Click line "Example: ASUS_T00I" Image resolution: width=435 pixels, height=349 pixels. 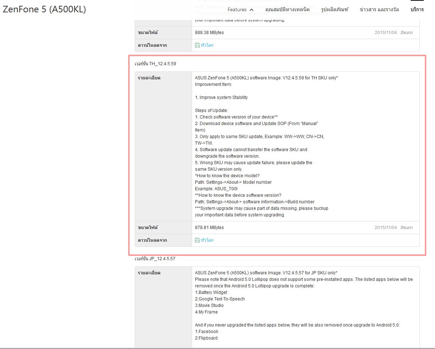(216, 188)
